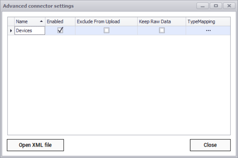Open XML file
The height and width of the screenshot is (158, 238).
point(35,145)
